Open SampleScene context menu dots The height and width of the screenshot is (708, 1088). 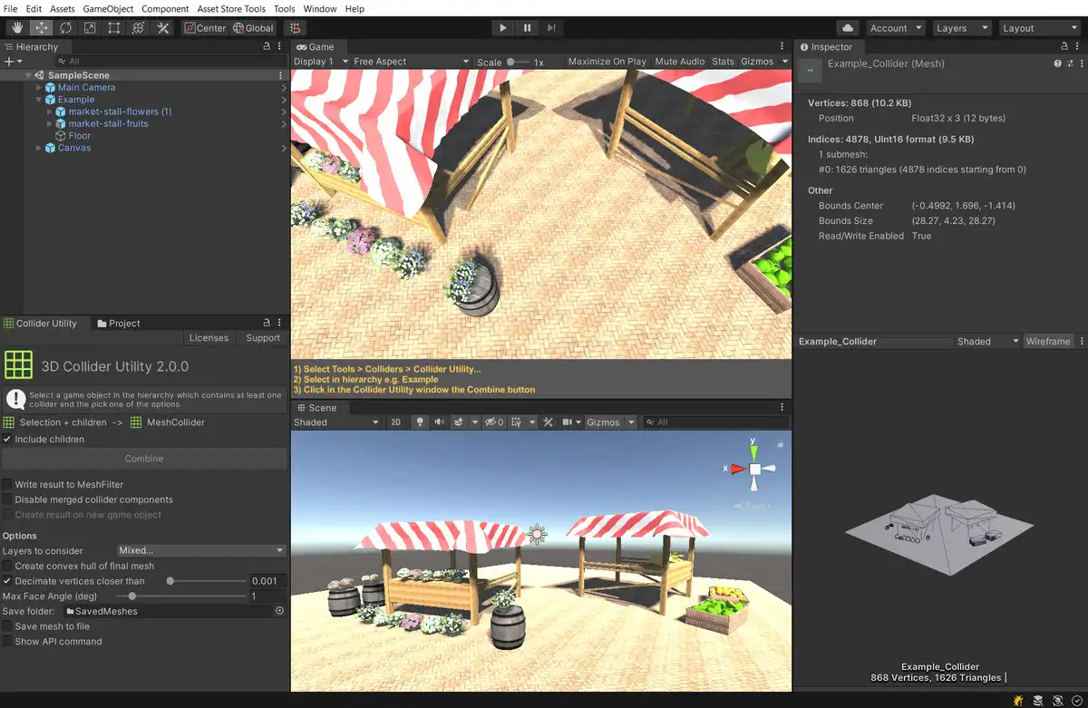click(x=282, y=75)
